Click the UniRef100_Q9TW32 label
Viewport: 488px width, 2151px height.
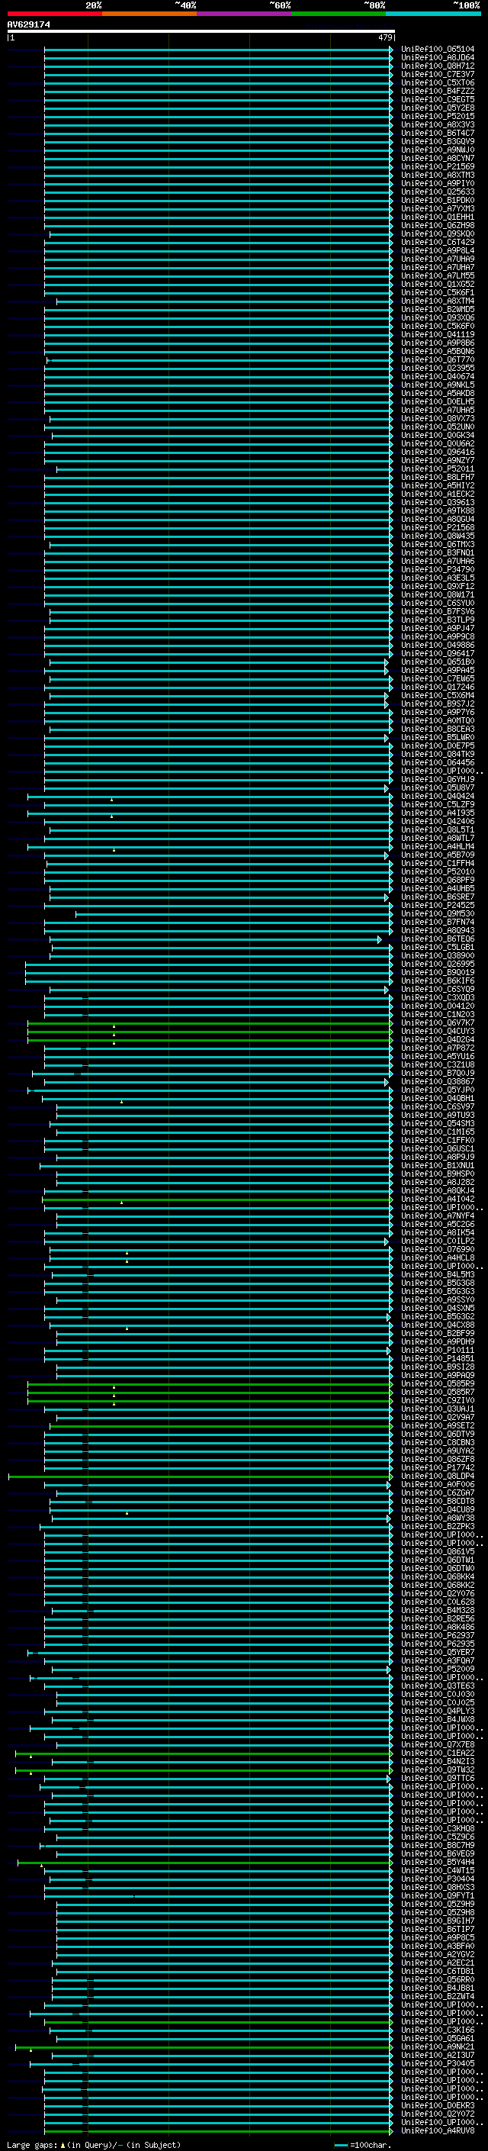coord(437,1769)
